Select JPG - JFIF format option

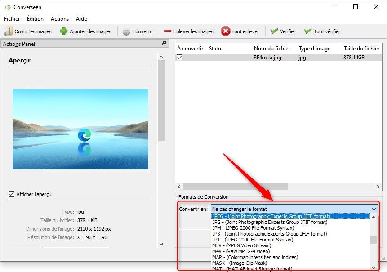click(x=290, y=222)
